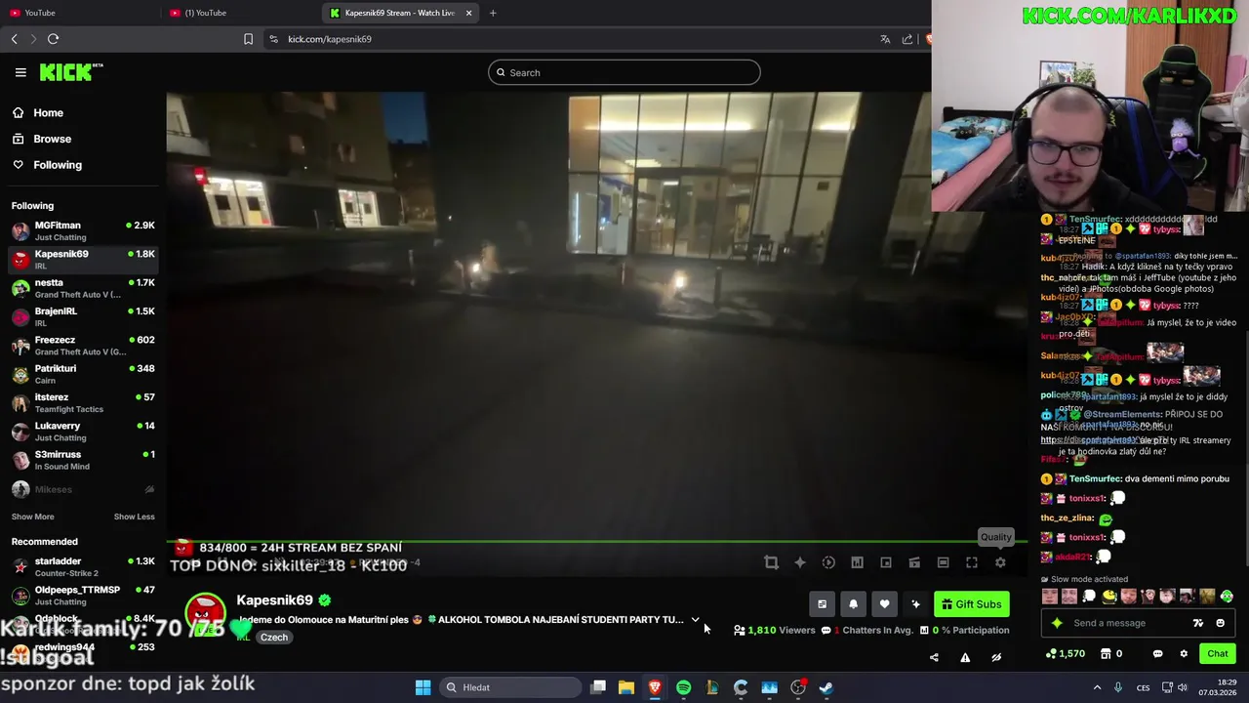Click the clapperboard icon in player controls
1249x703 pixels.
[x=914, y=562]
